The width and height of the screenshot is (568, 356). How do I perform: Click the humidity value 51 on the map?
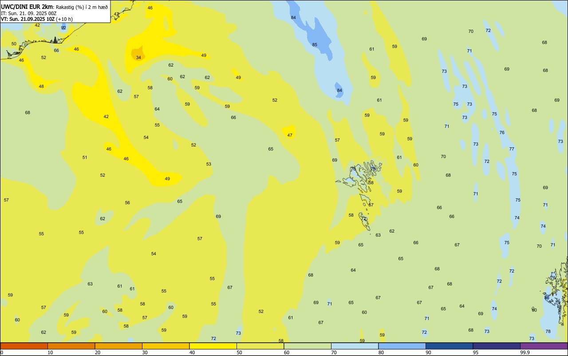pos(85,158)
